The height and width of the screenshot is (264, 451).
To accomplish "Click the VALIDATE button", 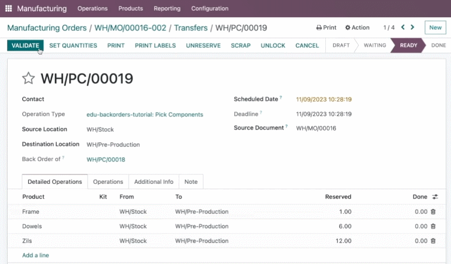I will pos(25,46).
